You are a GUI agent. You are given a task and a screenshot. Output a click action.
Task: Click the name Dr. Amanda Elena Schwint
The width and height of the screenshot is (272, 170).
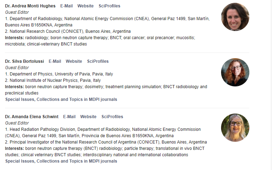32,117
